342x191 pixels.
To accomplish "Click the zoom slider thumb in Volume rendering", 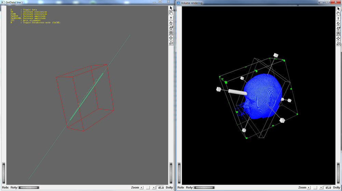I will pyautogui.click(x=315, y=188).
